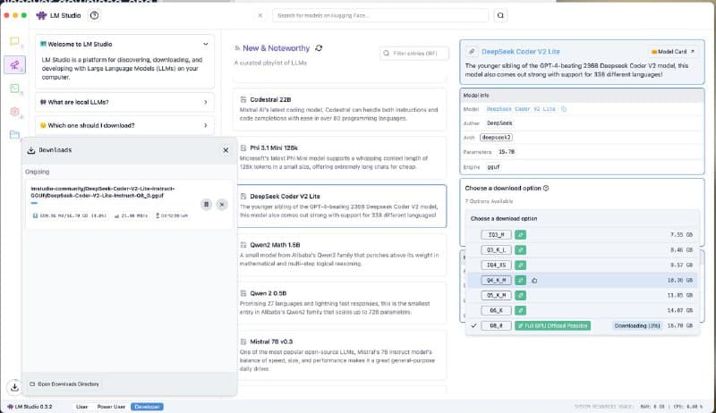This screenshot has height=413, width=716.
Task: Select the Q4_K_M download option
Action: tap(583, 281)
